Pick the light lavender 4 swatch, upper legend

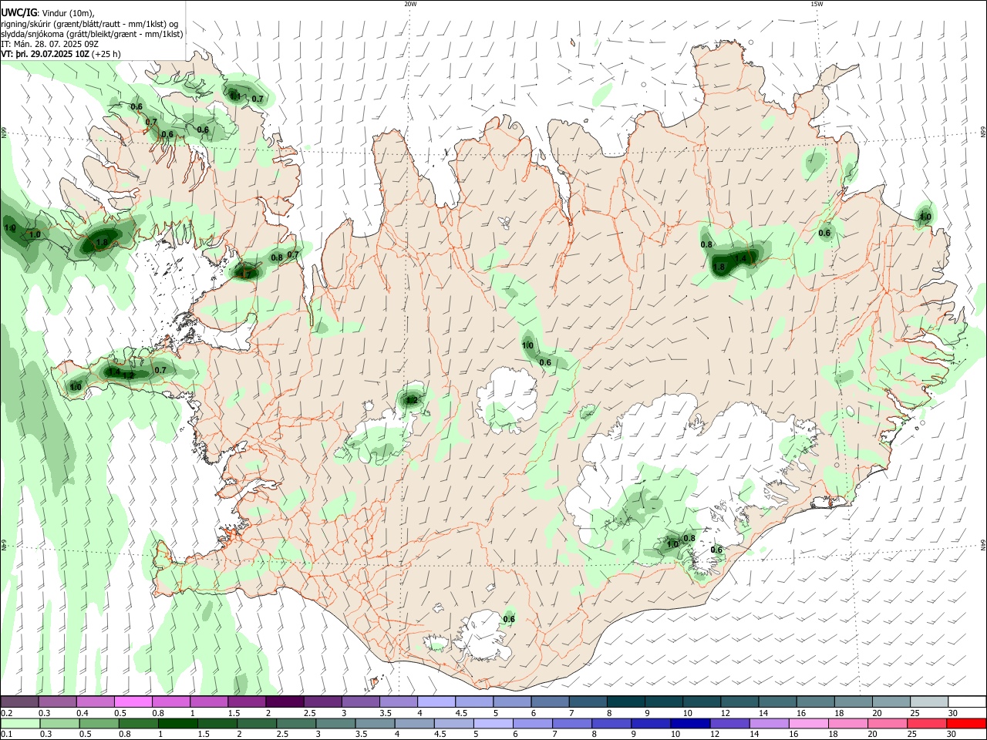click(x=436, y=701)
